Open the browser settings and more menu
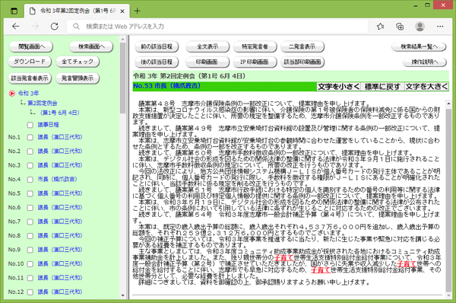This screenshot has width=456, height=303. (440, 27)
